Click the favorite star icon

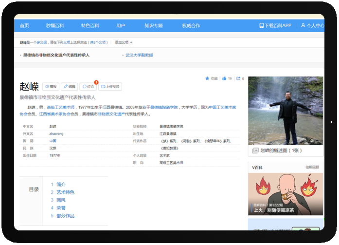(207, 78)
